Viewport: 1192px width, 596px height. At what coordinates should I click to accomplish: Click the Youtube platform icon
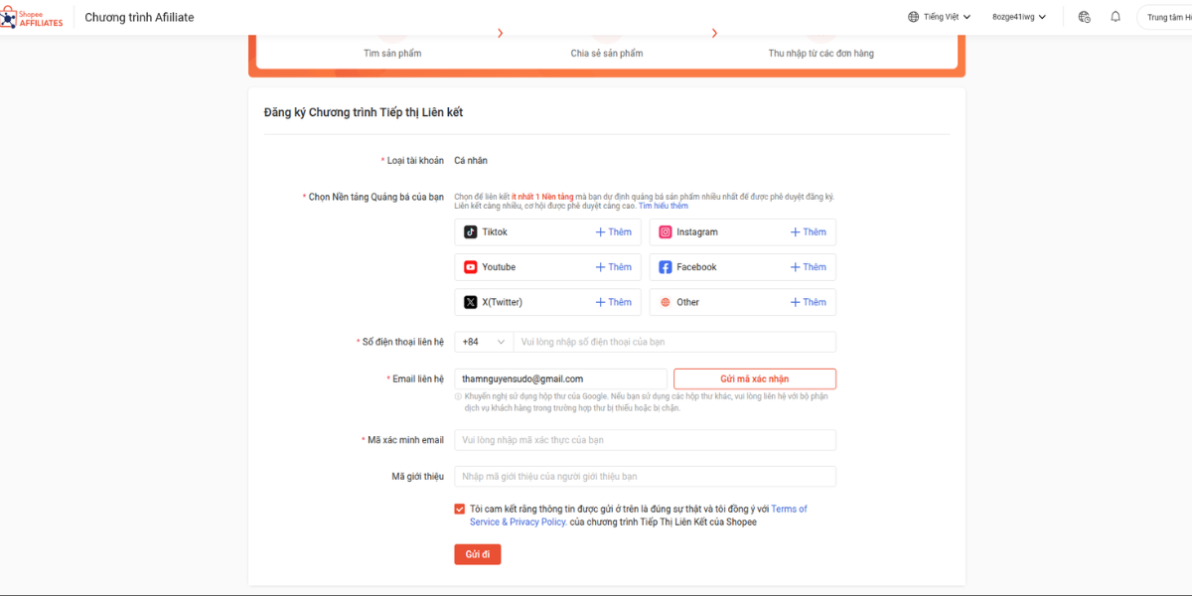pyautogui.click(x=470, y=267)
